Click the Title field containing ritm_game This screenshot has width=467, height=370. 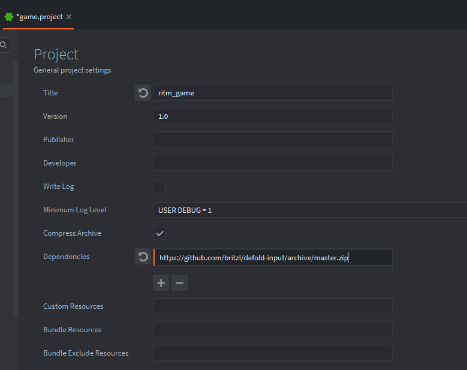pyautogui.click(x=272, y=93)
